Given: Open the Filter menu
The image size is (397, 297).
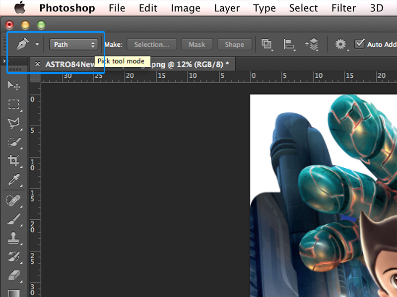Looking at the screenshot, I should click(x=343, y=8).
